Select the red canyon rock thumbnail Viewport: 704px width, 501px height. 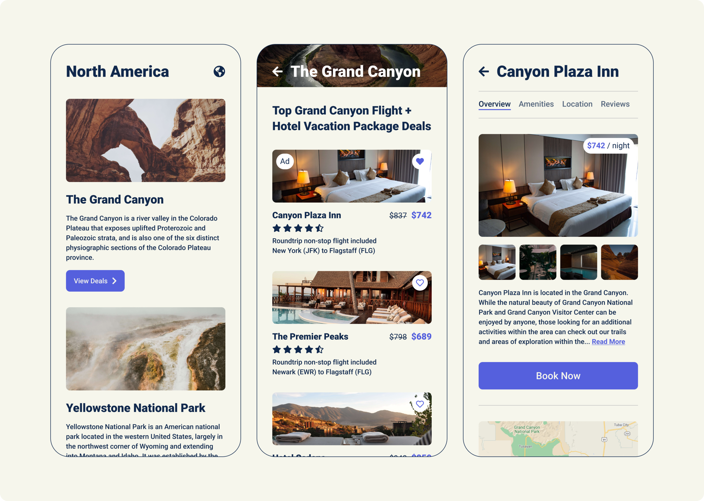[x=619, y=262]
